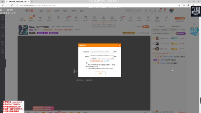Click the browser back arrow
201x113 pixels.
tap(3, 5)
